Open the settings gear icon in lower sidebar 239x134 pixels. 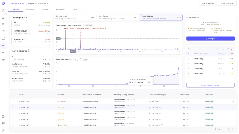point(3,116)
